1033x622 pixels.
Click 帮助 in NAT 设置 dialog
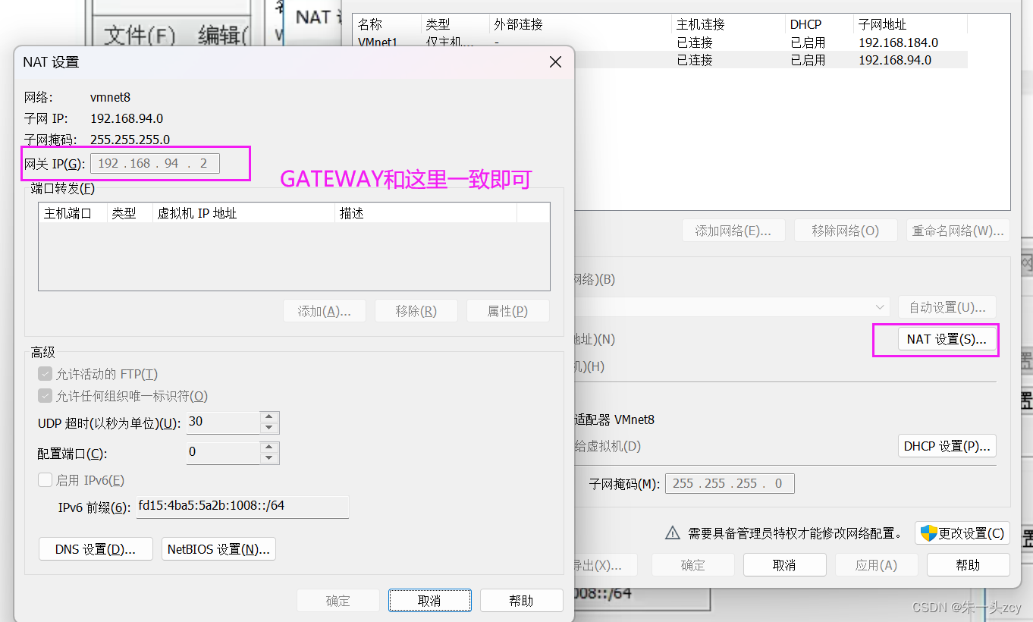522,601
